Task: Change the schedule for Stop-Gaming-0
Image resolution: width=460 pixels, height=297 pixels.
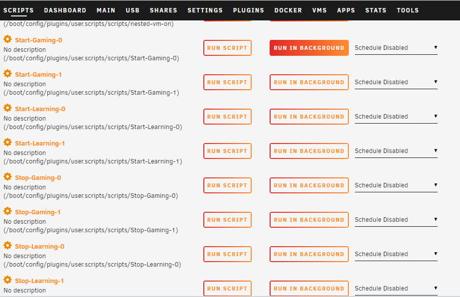Action: (x=396, y=185)
